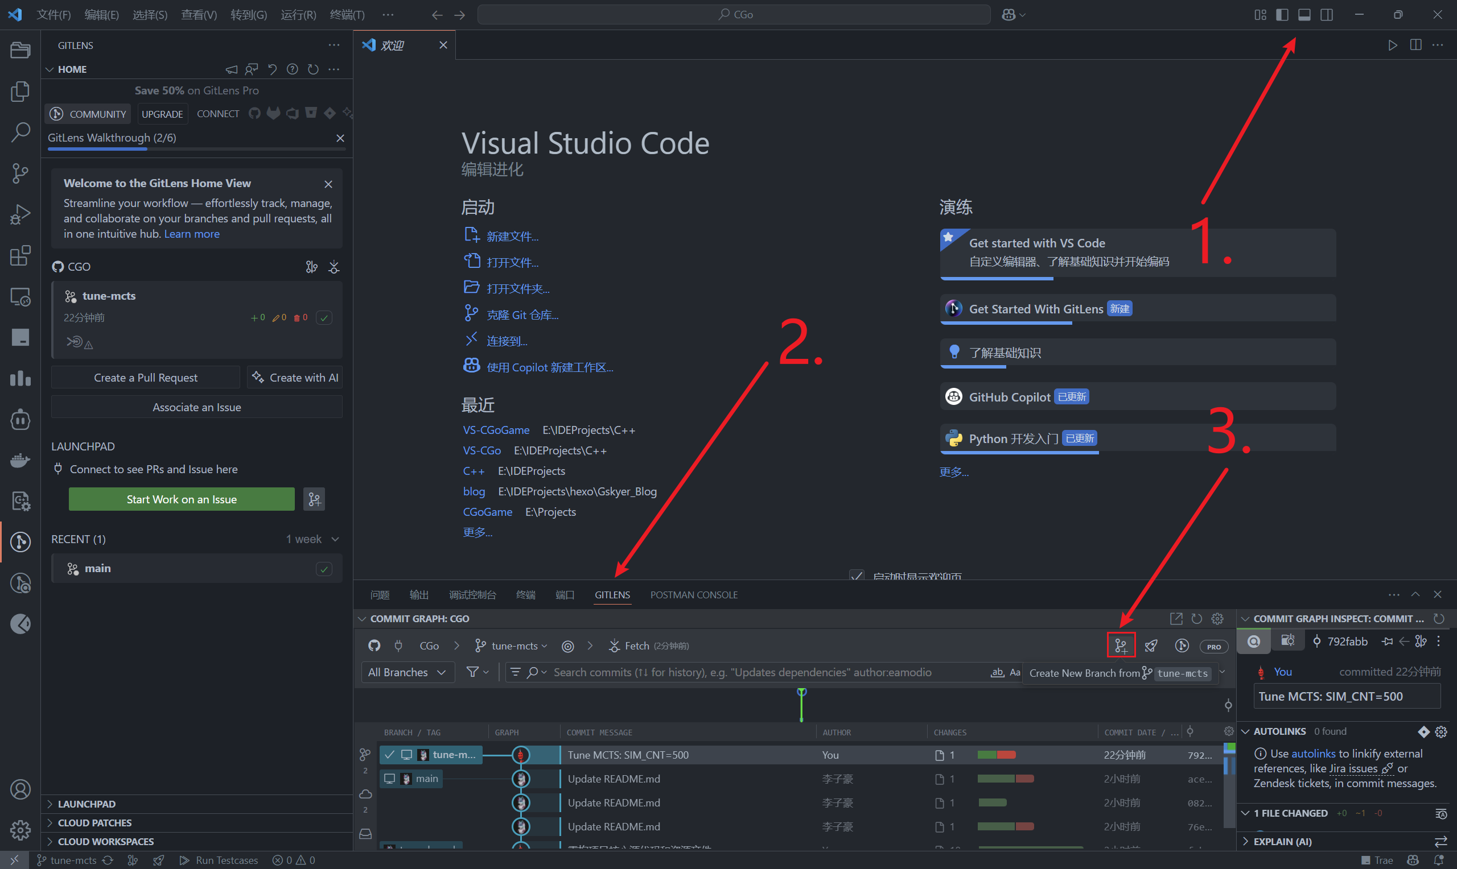
Task: Click the Launchpad rocket icon in graph toolbar
Action: (x=1151, y=645)
